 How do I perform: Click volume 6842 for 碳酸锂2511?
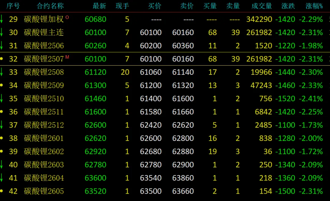tap(263, 112)
